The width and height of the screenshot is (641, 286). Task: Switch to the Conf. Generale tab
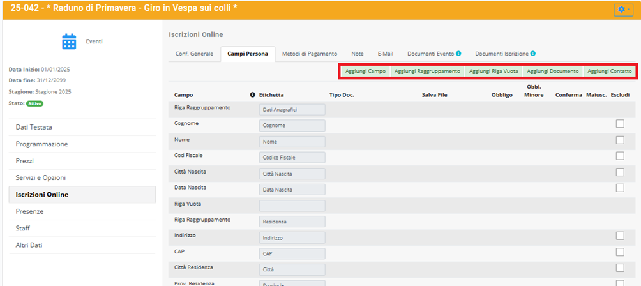[194, 54]
